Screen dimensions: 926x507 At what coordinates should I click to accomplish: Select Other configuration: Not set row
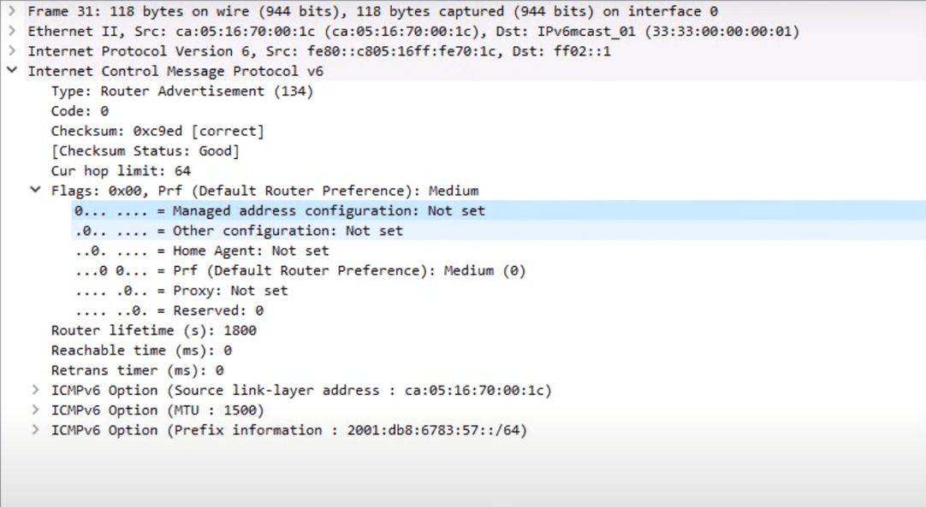tap(238, 231)
